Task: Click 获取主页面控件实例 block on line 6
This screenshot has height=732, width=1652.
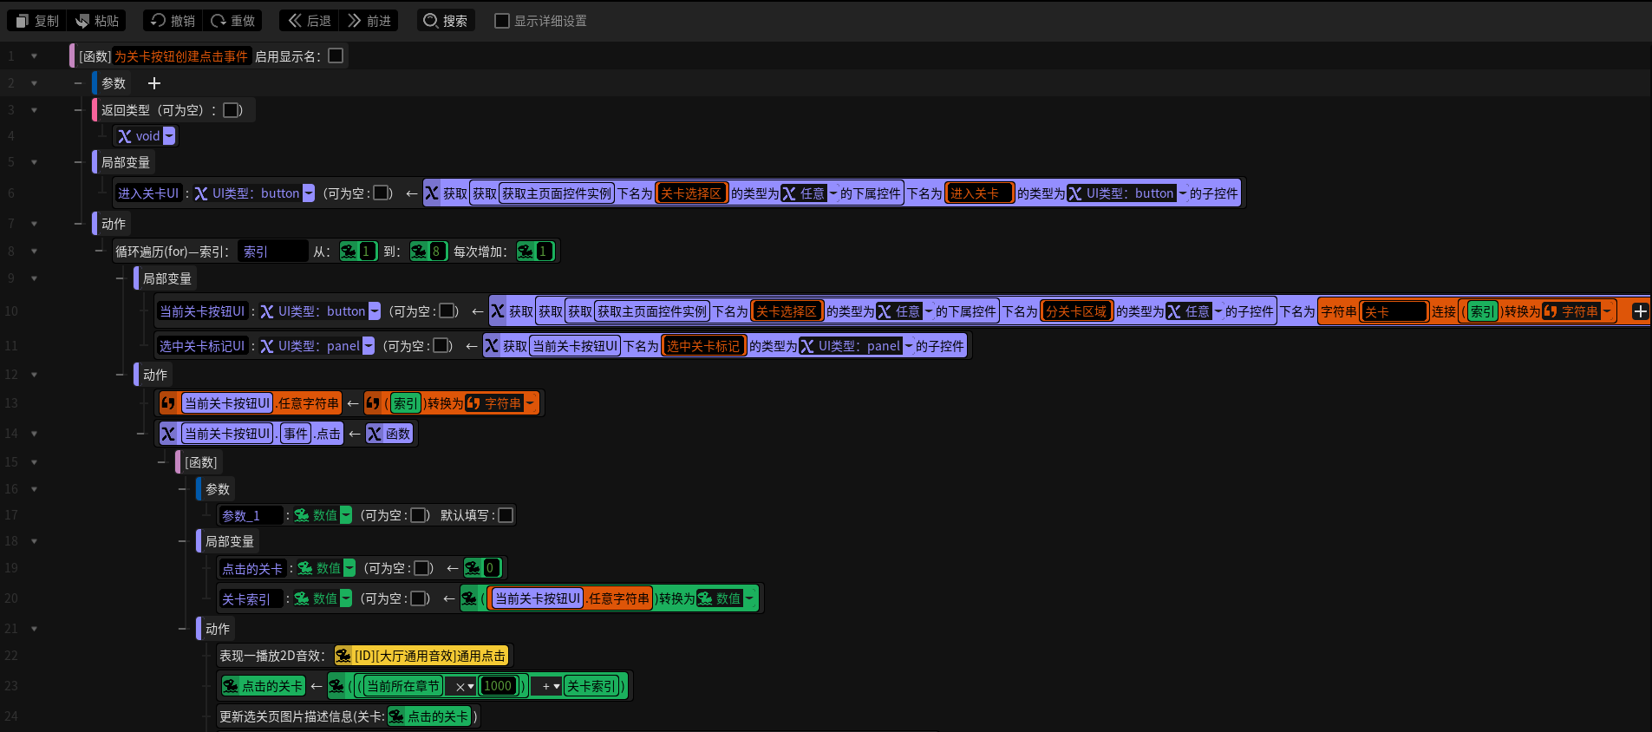Action: coord(557,193)
